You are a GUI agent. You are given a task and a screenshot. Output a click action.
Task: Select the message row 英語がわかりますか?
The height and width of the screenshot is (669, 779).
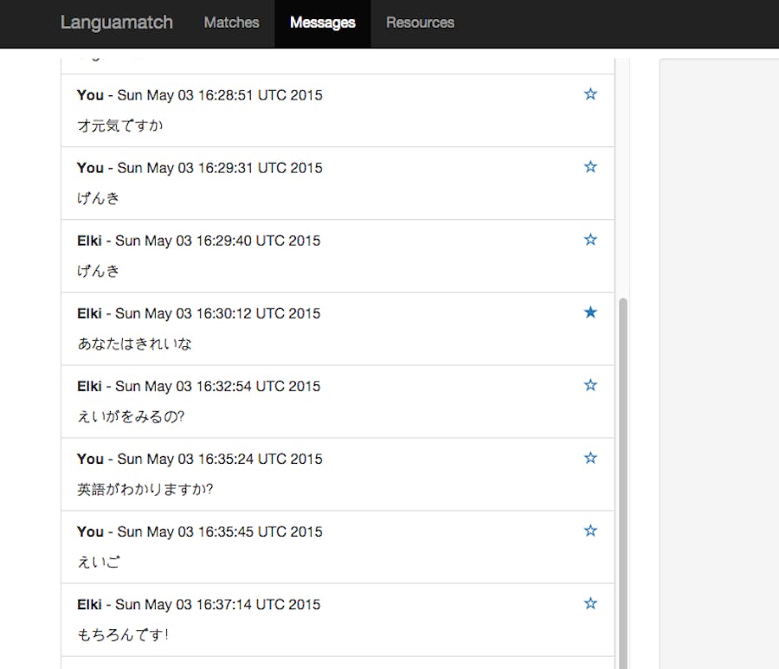(338, 474)
